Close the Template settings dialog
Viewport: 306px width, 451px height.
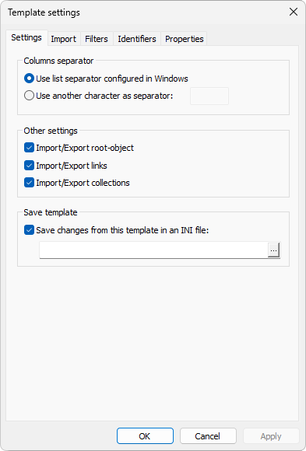pyautogui.click(x=294, y=12)
